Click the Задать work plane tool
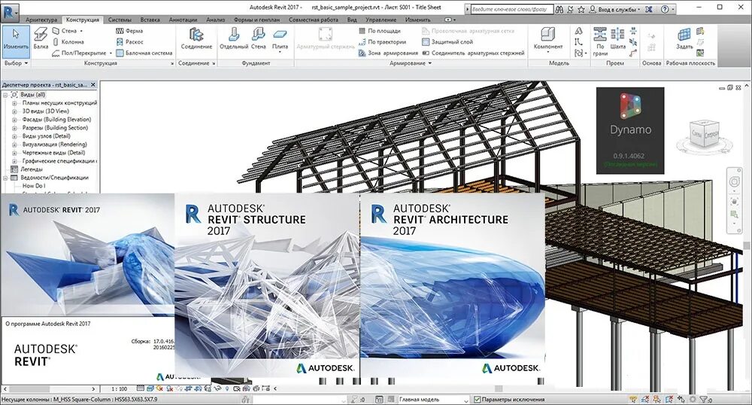Screen dimensions: 752x405 pyautogui.click(x=684, y=39)
